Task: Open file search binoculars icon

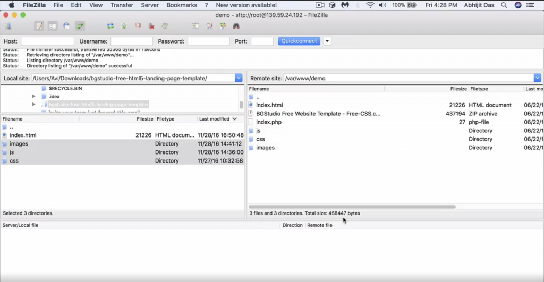Action: tap(236, 26)
